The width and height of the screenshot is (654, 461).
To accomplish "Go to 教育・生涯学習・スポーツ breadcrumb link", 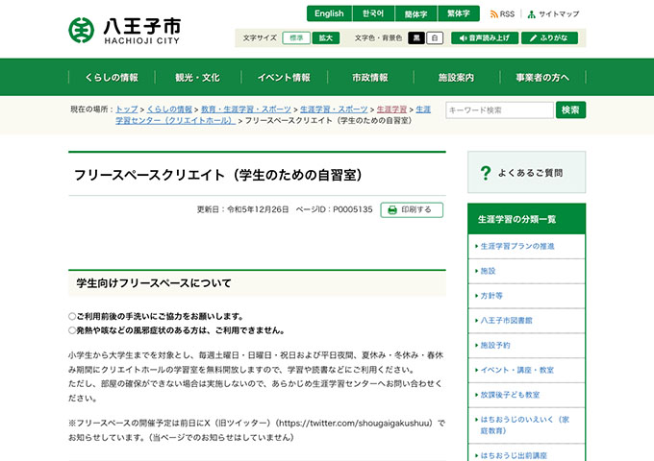I will 246,109.
